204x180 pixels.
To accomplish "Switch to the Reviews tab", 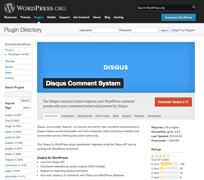I will click(139, 116).
